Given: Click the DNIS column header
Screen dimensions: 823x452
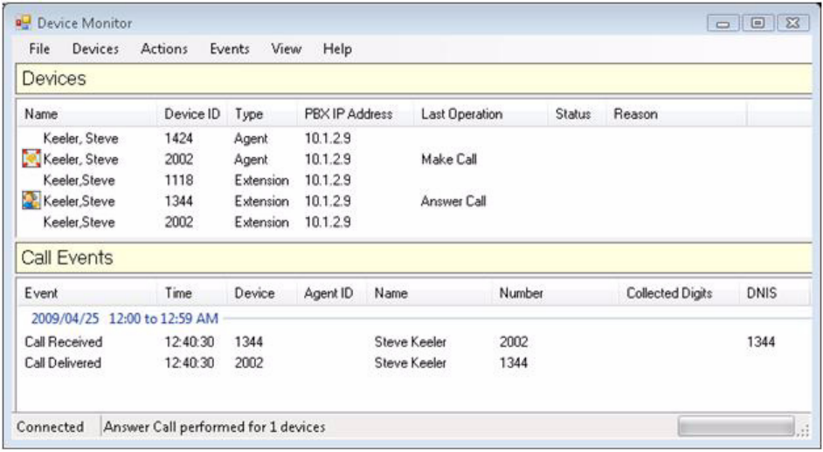Looking at the screenshot, I should pyautogui.click(x=775, y=293).
